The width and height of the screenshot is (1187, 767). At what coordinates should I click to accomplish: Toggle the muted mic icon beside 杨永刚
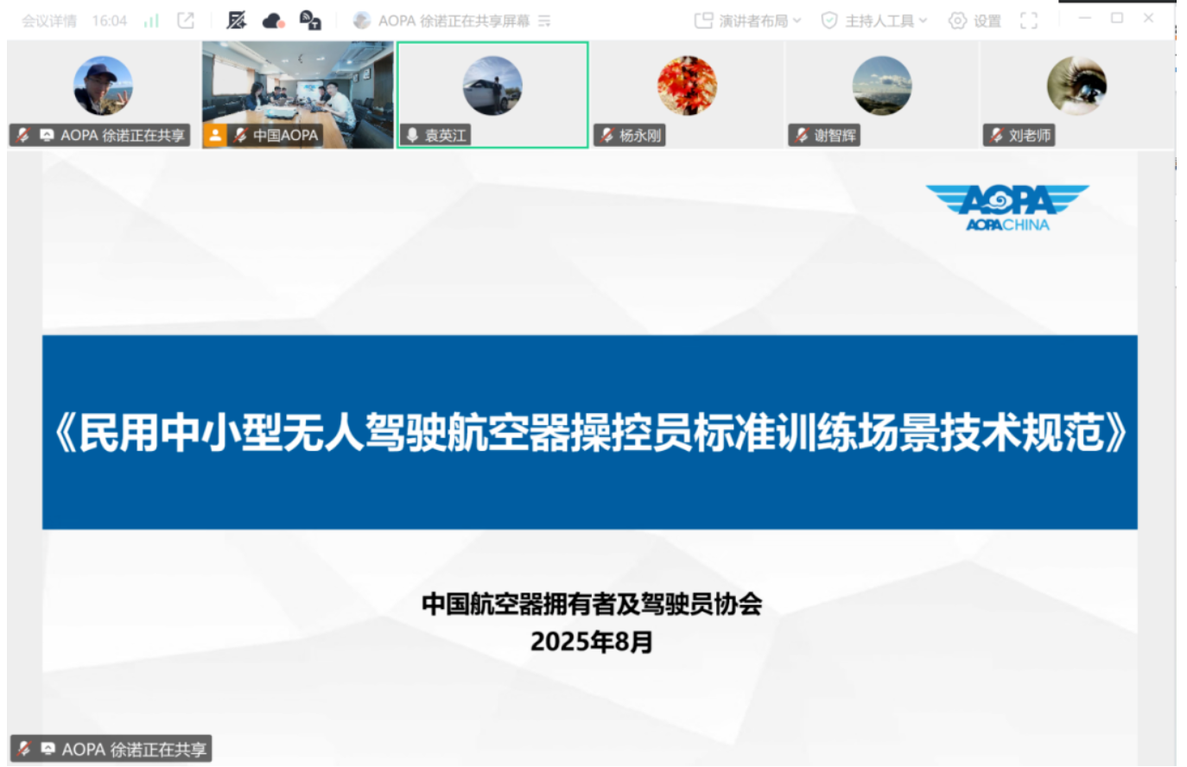pyautogui.click(x=606, y=136)
